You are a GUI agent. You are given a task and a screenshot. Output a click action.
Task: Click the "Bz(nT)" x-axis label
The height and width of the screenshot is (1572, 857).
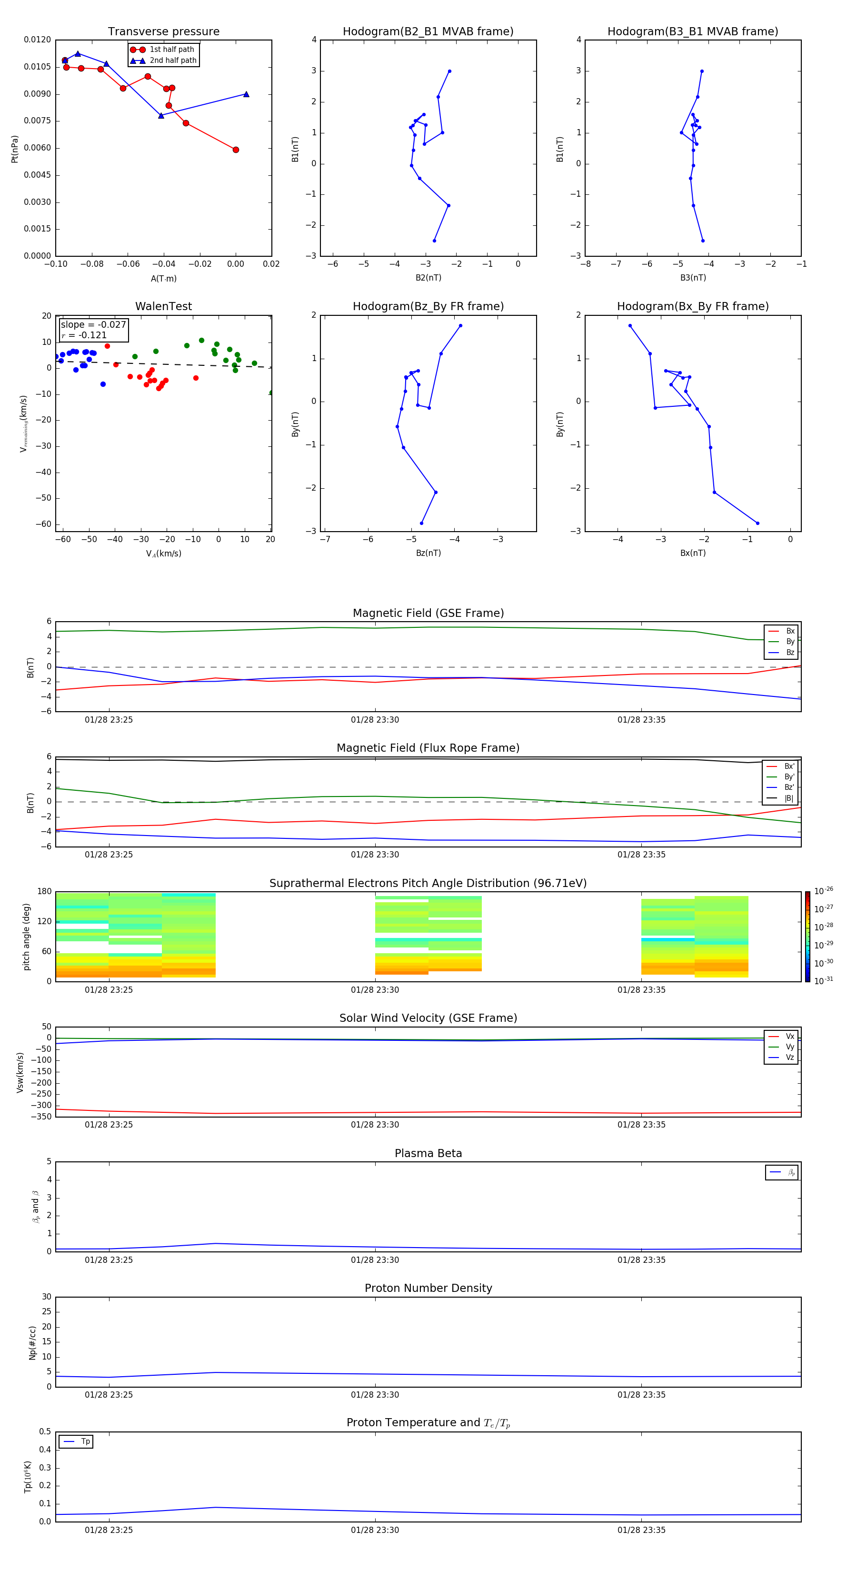(428, 553)
